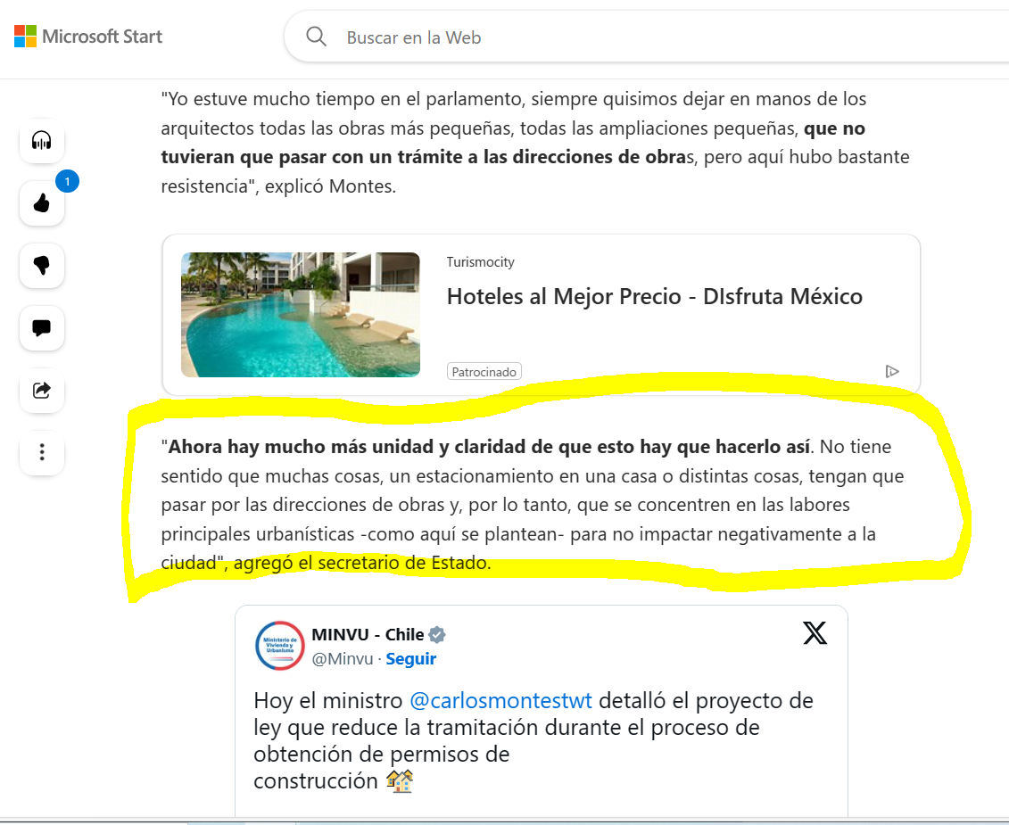This screenshot has width=1009, height=825.
Task: Click the hotel pool ad image
Action: pyautogui.click(x=301, y=315)
